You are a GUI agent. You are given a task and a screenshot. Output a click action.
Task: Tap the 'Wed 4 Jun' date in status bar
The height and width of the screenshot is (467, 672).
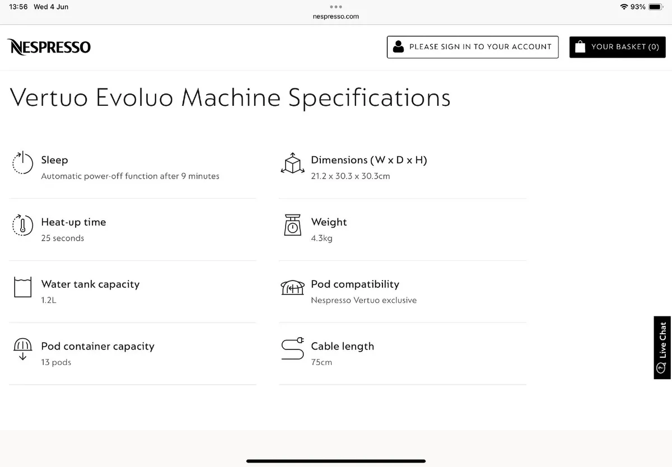[51, 7]
